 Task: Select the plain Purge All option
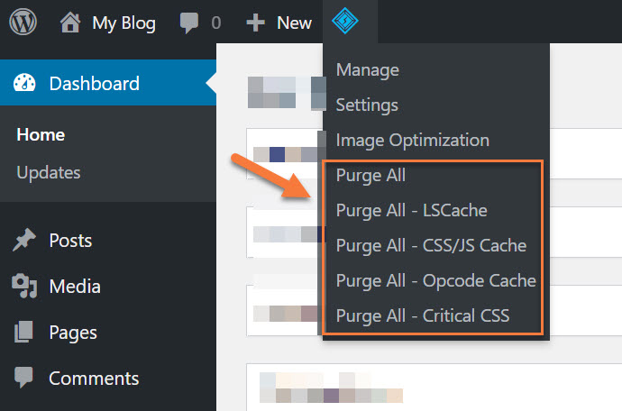(370, 175)
